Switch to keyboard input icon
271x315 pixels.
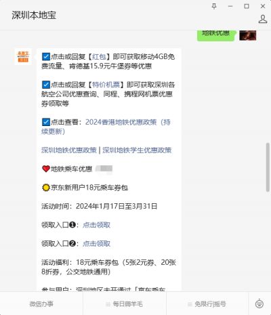pos(259,303)
